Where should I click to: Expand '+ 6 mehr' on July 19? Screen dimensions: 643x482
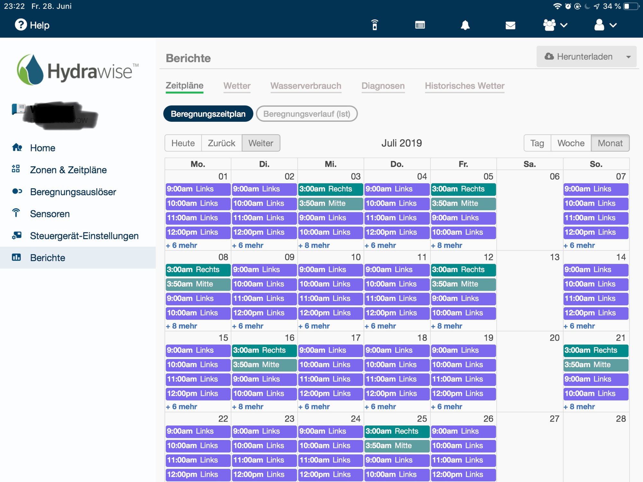pos(447,407)
